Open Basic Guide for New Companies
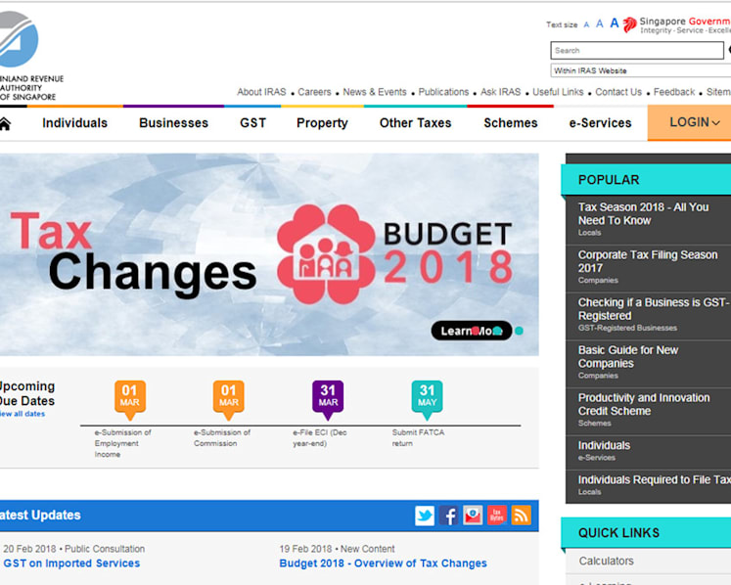 pyautogui.click(x=628, y=357)
